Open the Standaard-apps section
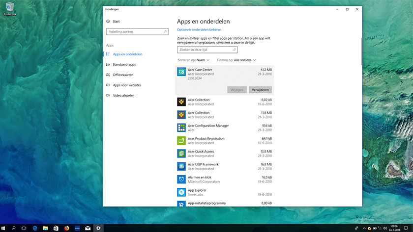 124,64
